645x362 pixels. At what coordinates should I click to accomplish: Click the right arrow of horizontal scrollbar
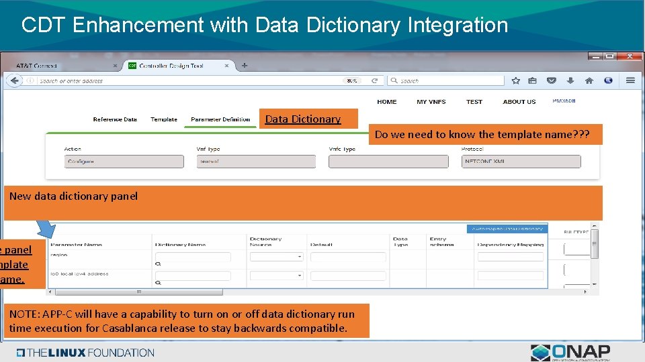click(x=585, y=292)
